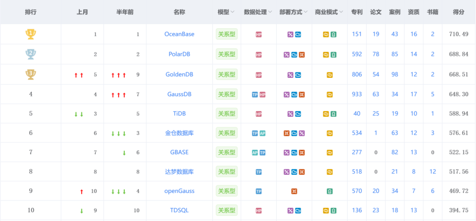Open the GaussDB database link
The image size is (476, 221).
pos(179,94)
